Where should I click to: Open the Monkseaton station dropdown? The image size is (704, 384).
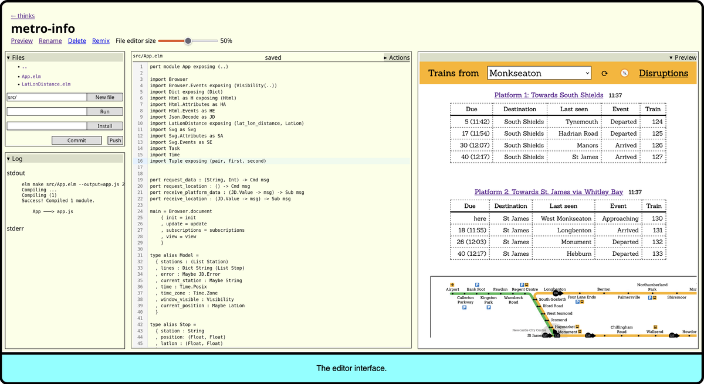point(539,73)
